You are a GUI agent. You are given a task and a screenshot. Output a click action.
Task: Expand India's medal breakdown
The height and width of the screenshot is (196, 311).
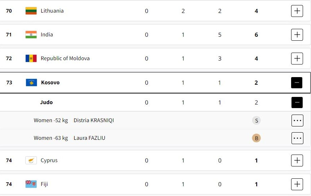click(x=297, y=35)
